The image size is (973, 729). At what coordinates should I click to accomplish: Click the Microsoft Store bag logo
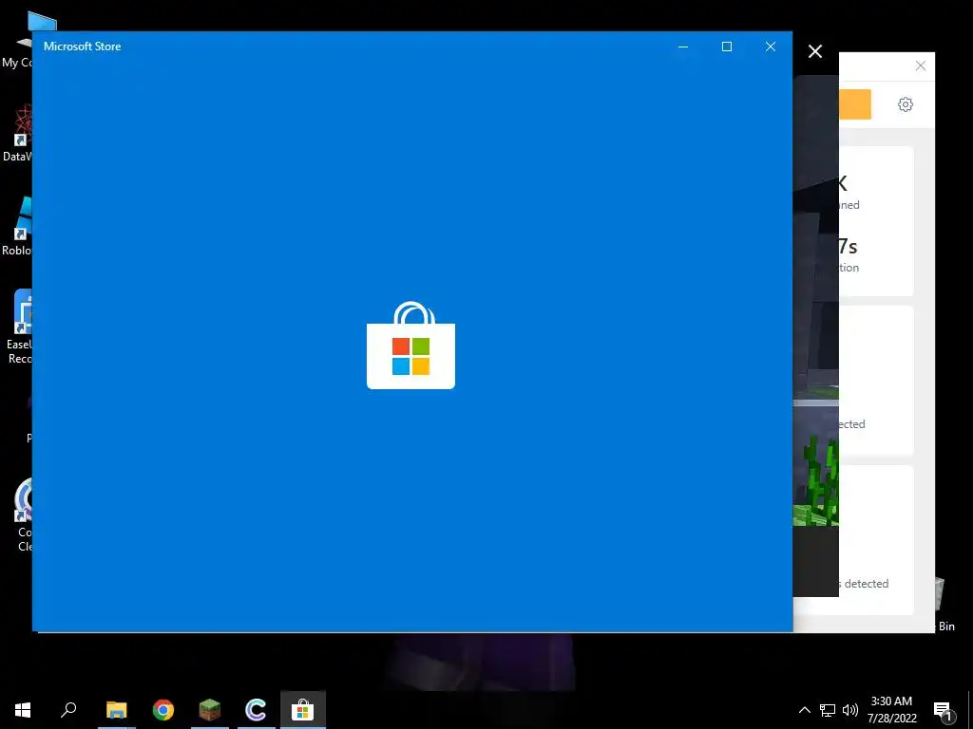410,346
